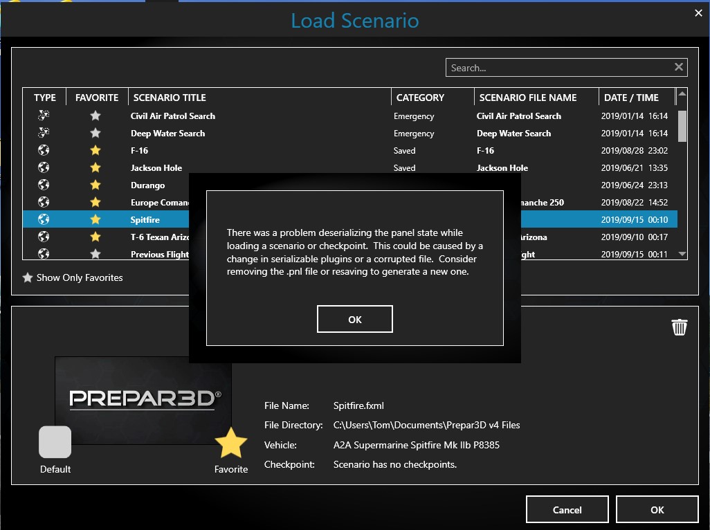This screenshot has height=530, width=710.
Task: Click Emergency category in Deep Water row
Action: (x=414, y=134)
